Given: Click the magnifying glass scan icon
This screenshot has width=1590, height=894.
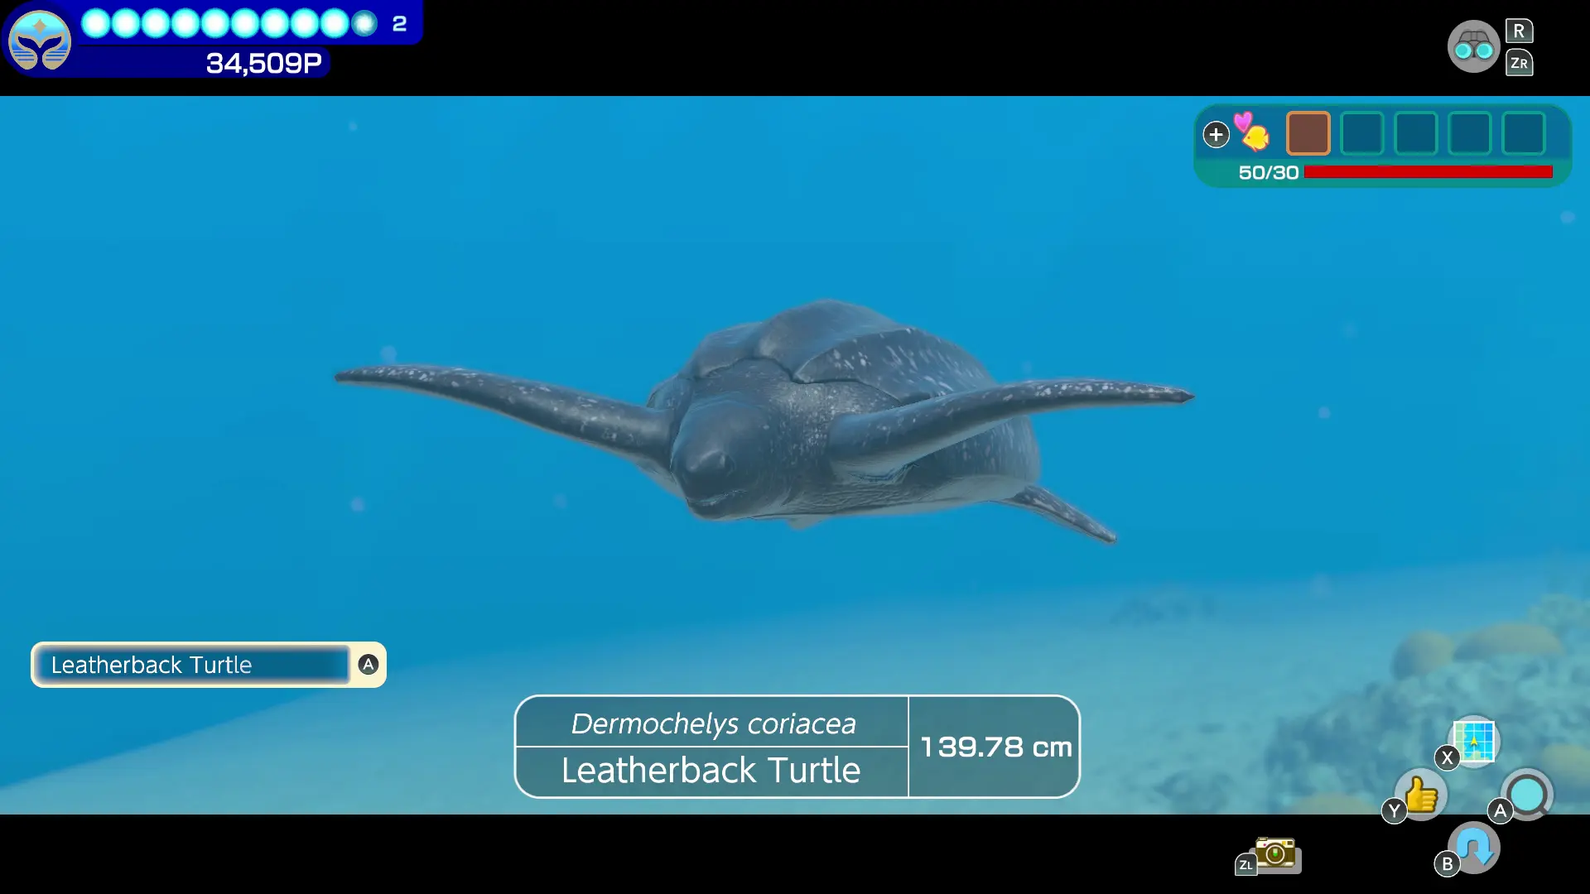Looking at the screenshot, I should coord(1528,795).
